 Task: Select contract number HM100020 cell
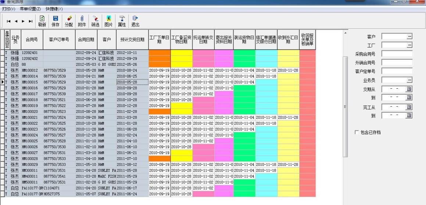pyautogui.click(x=32, y=112)
